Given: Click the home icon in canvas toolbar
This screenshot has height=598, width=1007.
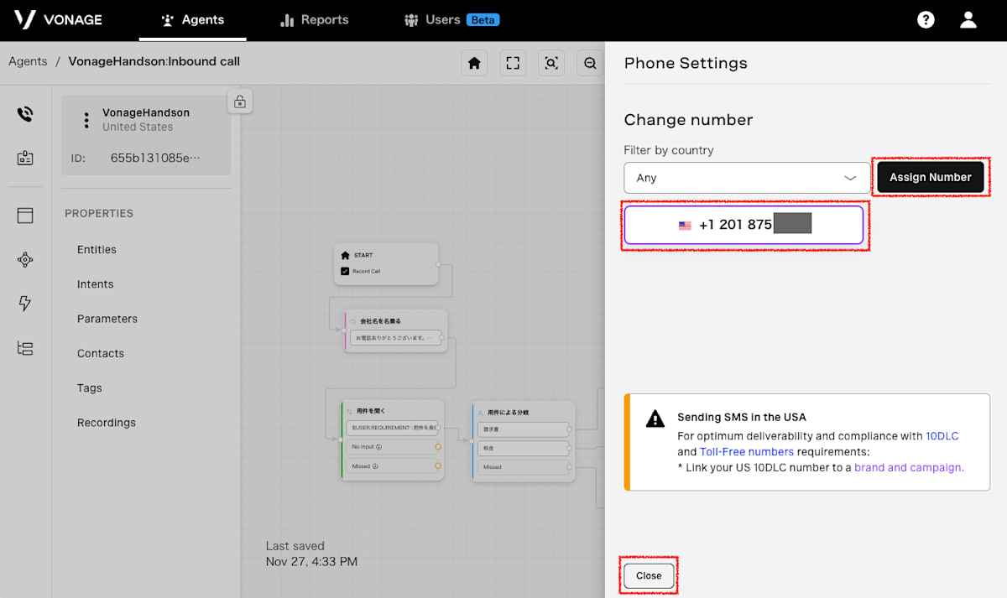Looking at the screenshot, I should (x=474, y=63).
